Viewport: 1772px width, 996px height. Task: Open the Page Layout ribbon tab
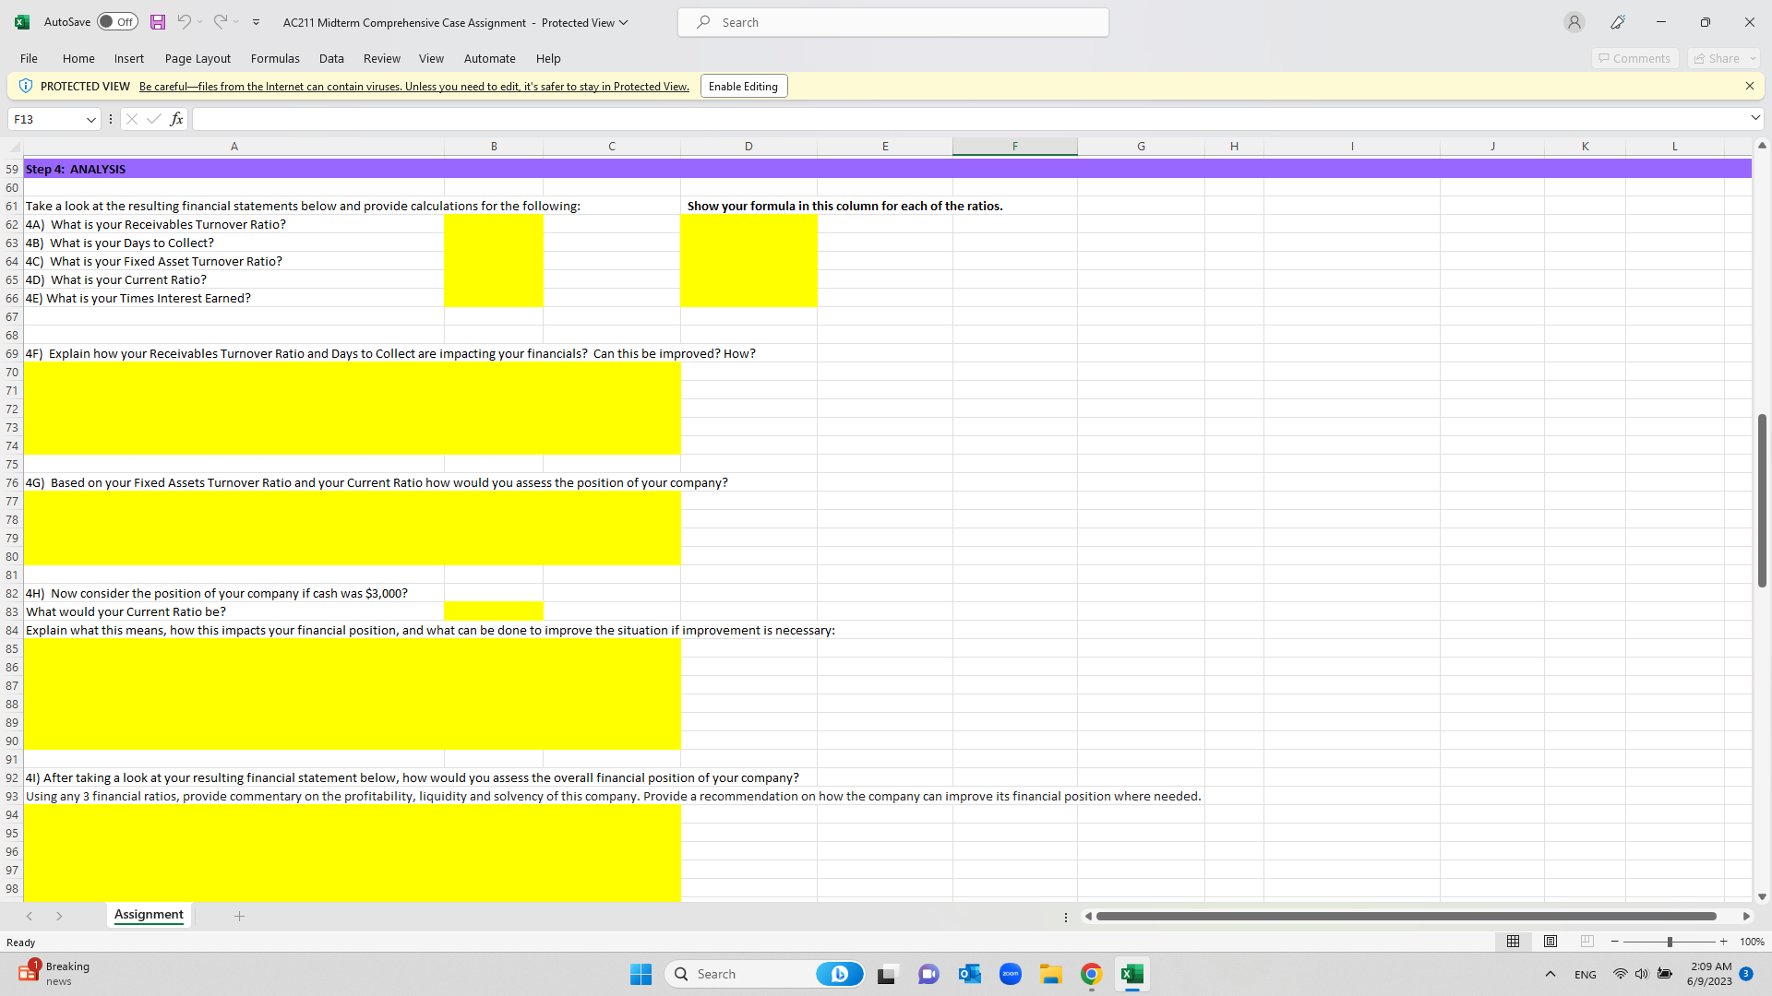pos(198,58)
